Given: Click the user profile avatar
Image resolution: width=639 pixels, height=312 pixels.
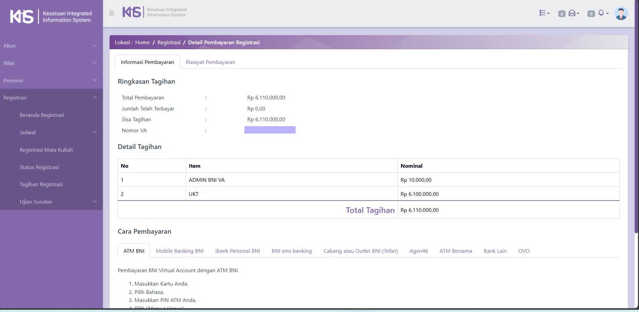Looking at the screenshot, I should click(621, 13).
